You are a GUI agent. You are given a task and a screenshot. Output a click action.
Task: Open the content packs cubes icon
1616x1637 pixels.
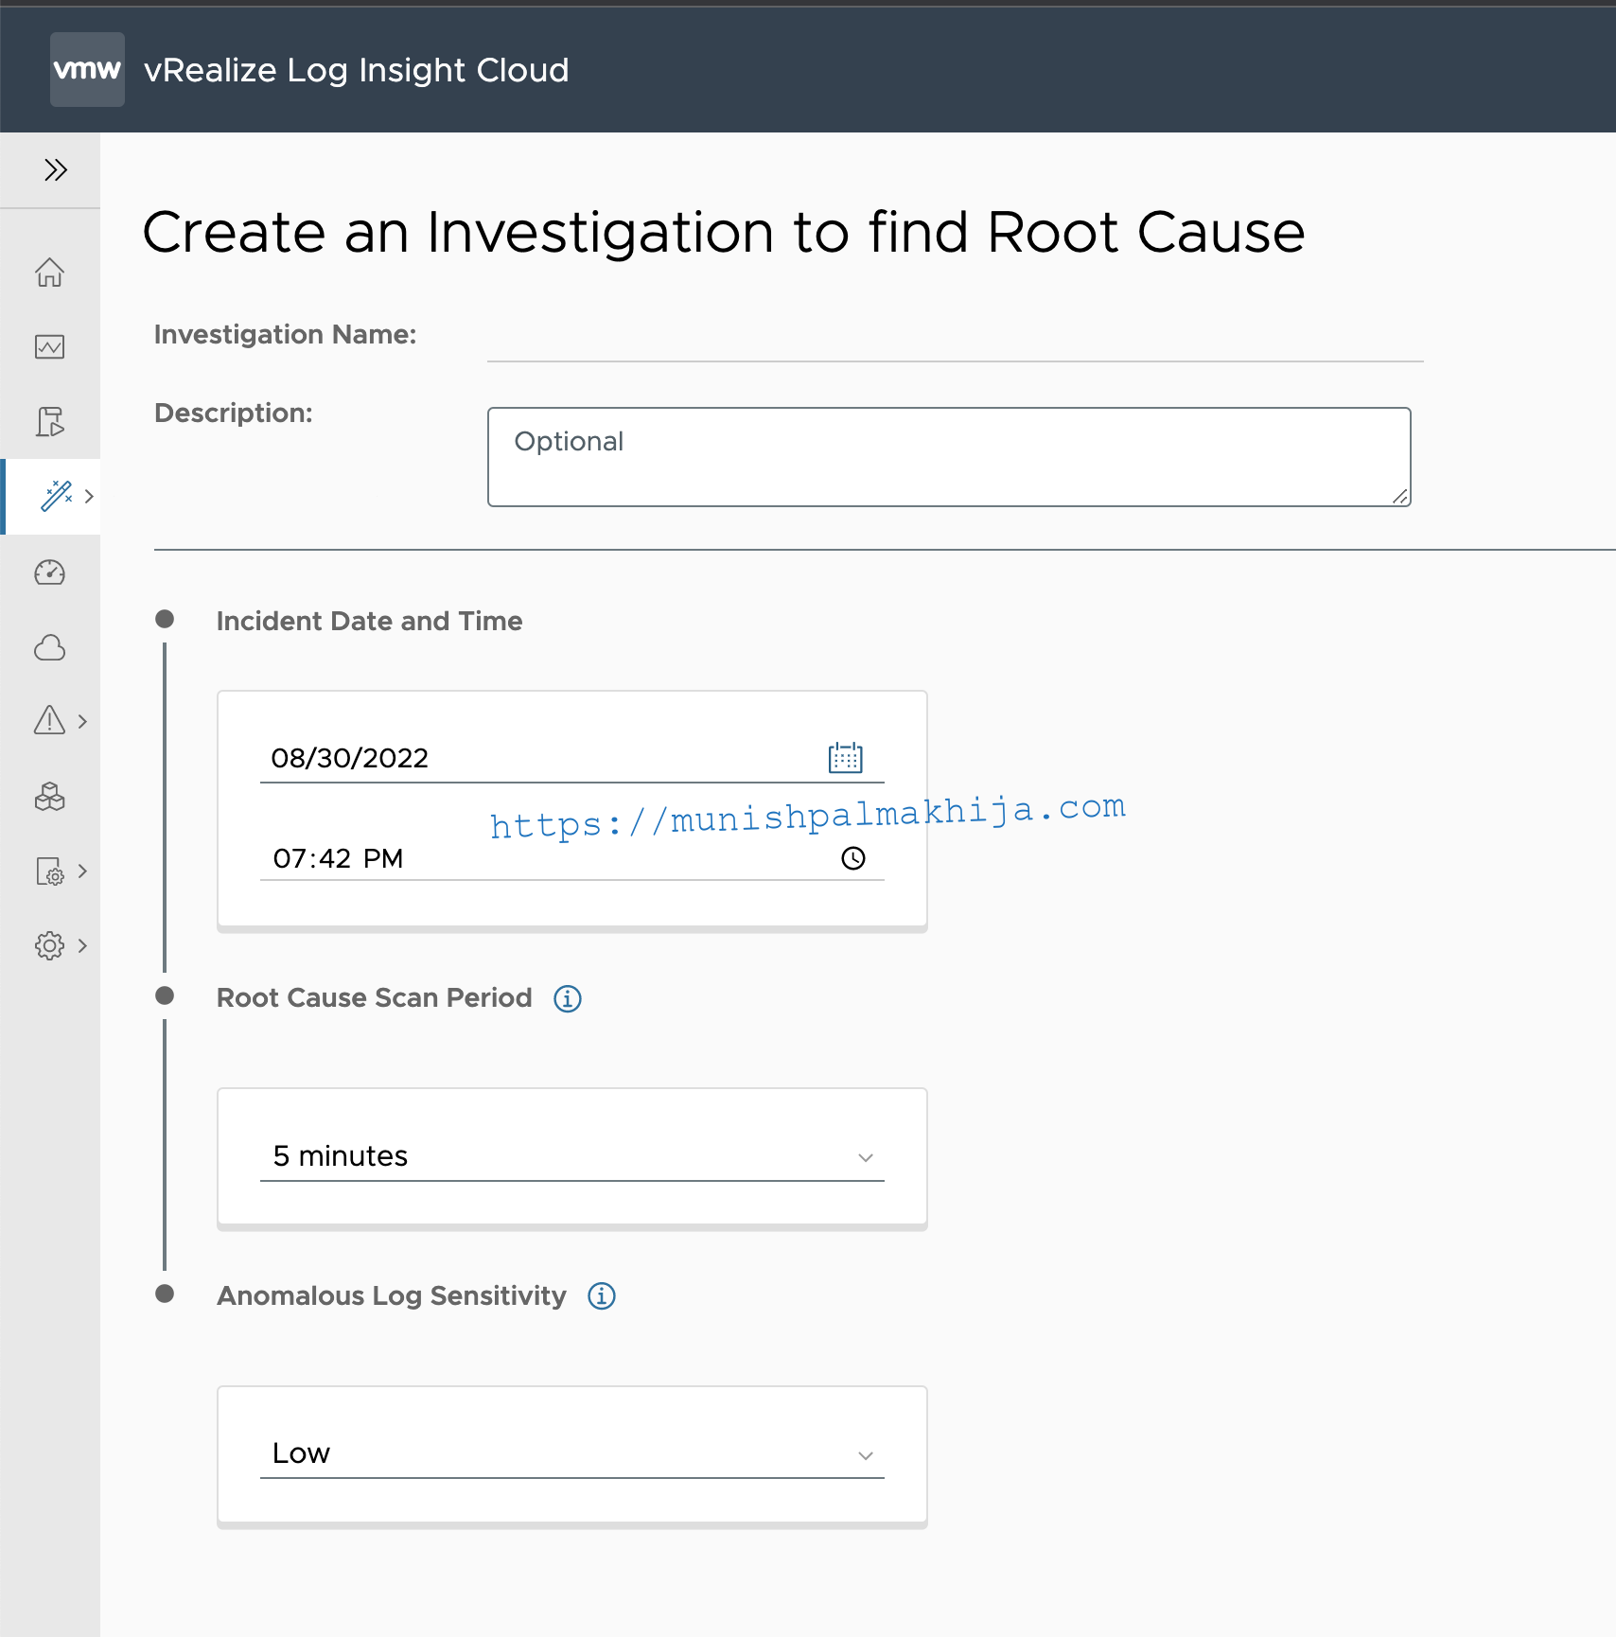(50, 797)
